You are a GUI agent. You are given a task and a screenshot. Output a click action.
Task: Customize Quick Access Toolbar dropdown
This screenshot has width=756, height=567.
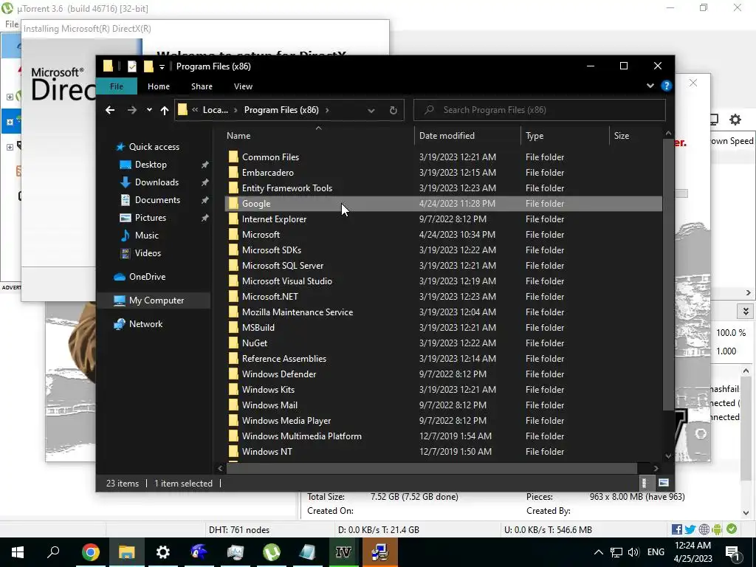pyautogui.click(x=162, y=66)
